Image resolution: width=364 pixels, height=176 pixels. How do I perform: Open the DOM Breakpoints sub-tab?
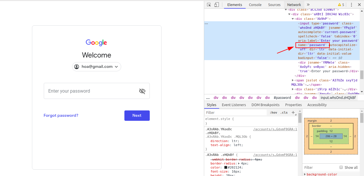(266, 105)
